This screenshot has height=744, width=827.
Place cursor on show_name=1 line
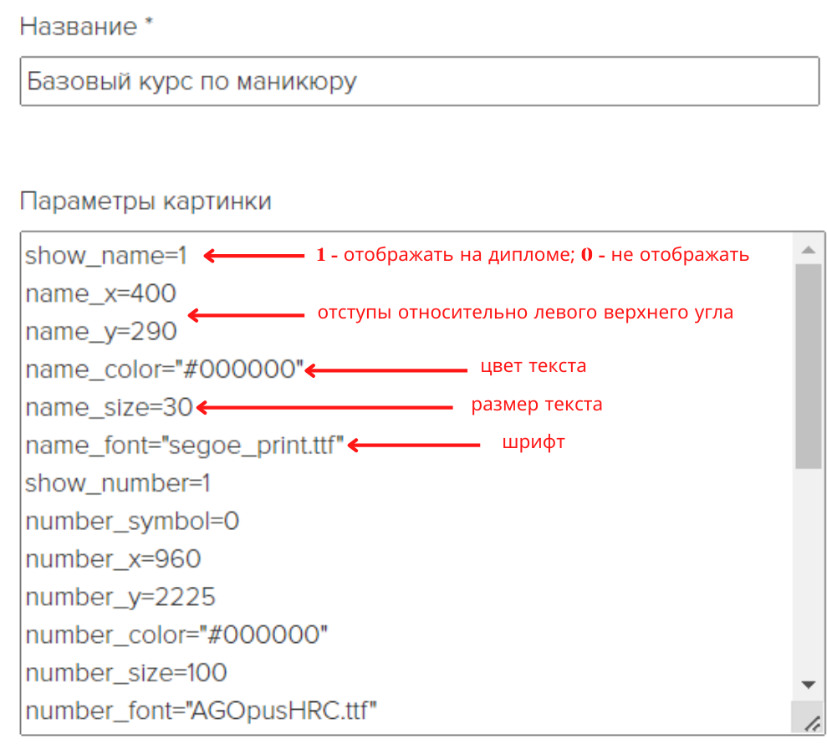click(106, 256)
